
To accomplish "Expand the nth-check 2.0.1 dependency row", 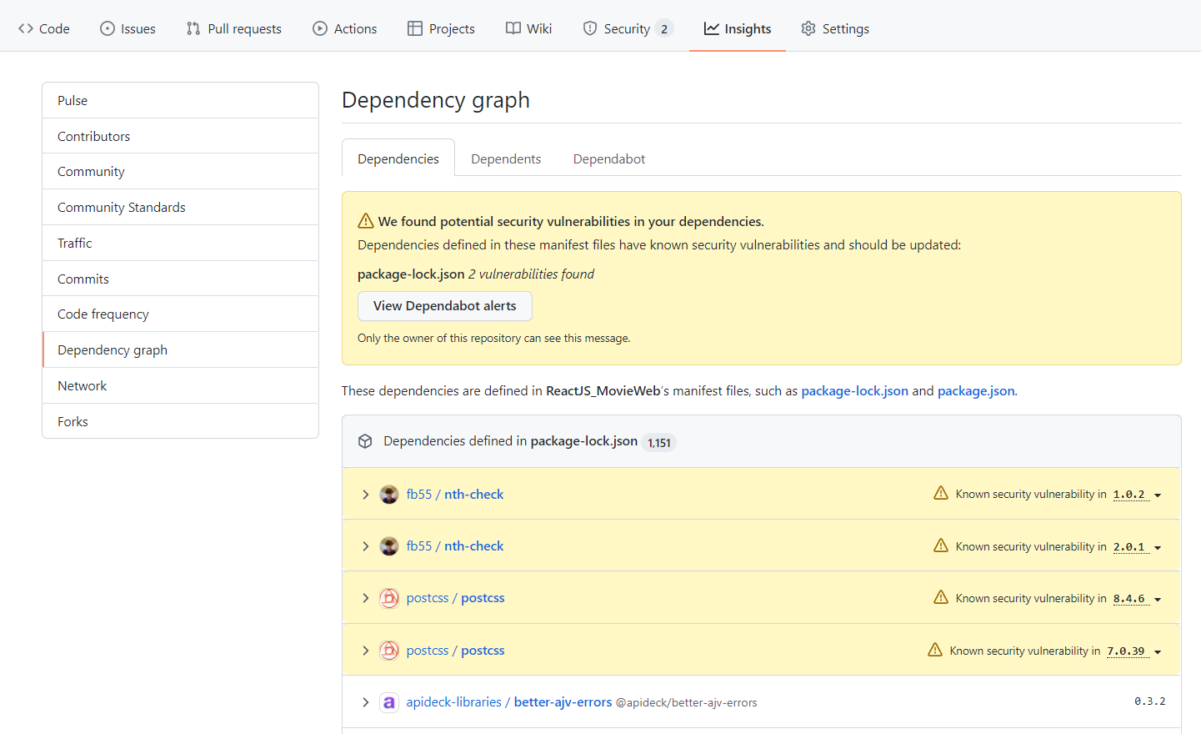I will click(365, 546).
